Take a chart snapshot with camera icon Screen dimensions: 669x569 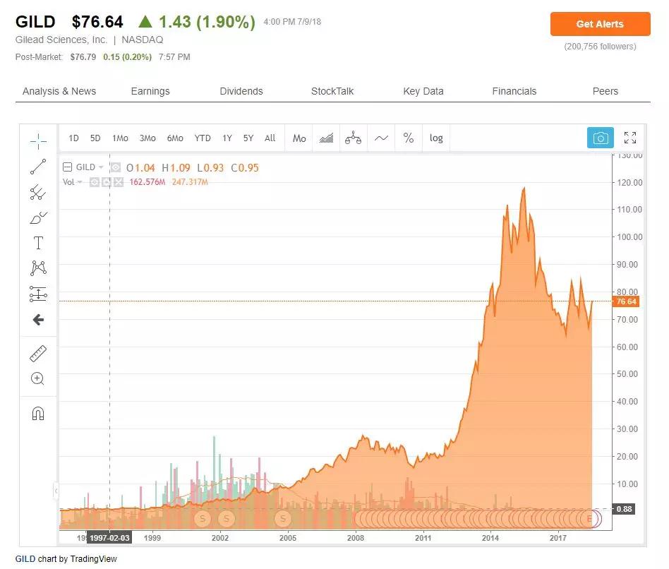(601, 138)
